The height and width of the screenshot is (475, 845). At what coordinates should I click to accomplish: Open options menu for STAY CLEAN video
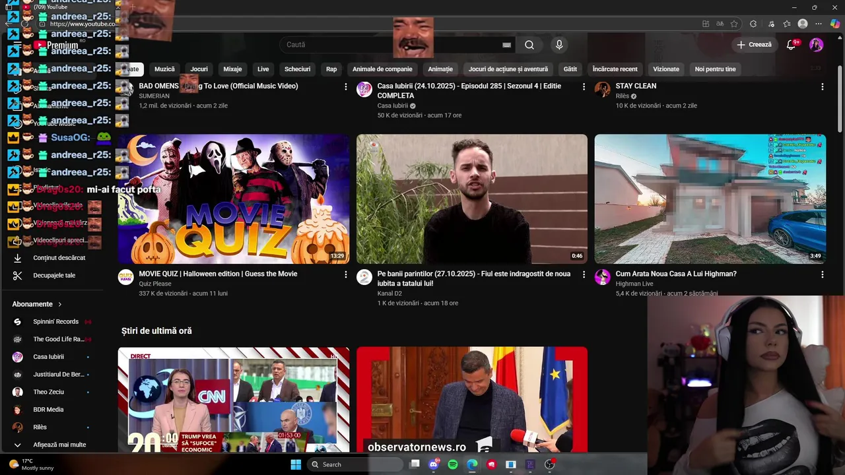coord(822,86)
